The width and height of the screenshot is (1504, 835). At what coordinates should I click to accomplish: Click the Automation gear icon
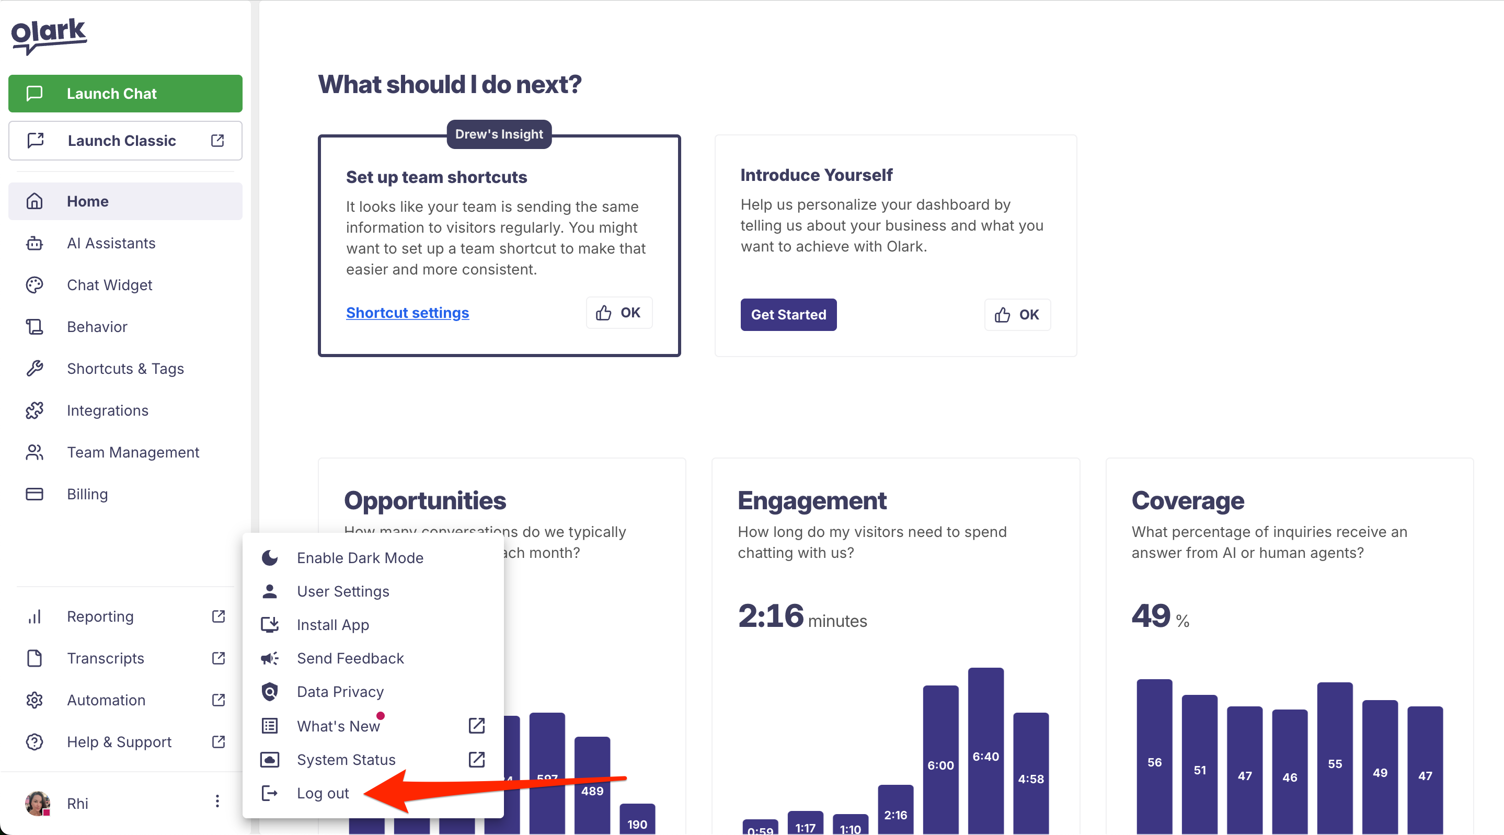pyautogui.click(x=35, y=700)
